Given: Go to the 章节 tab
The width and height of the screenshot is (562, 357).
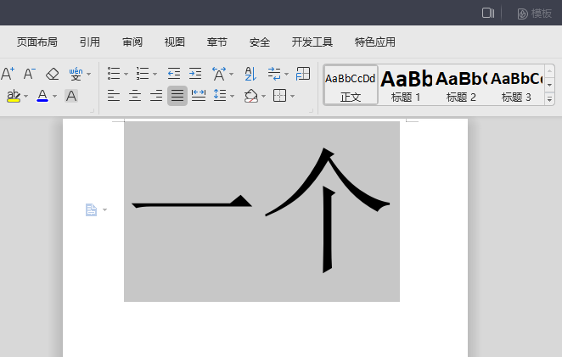Looking at the screenshot, I should pyautogui.click(x=216, y=42).
